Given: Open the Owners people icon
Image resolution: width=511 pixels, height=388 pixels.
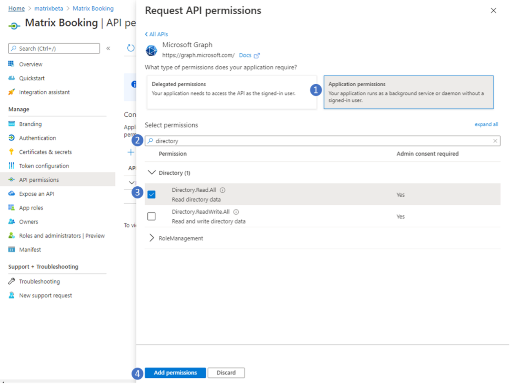Looking at the screenshot, I should [x=11, y=222].
